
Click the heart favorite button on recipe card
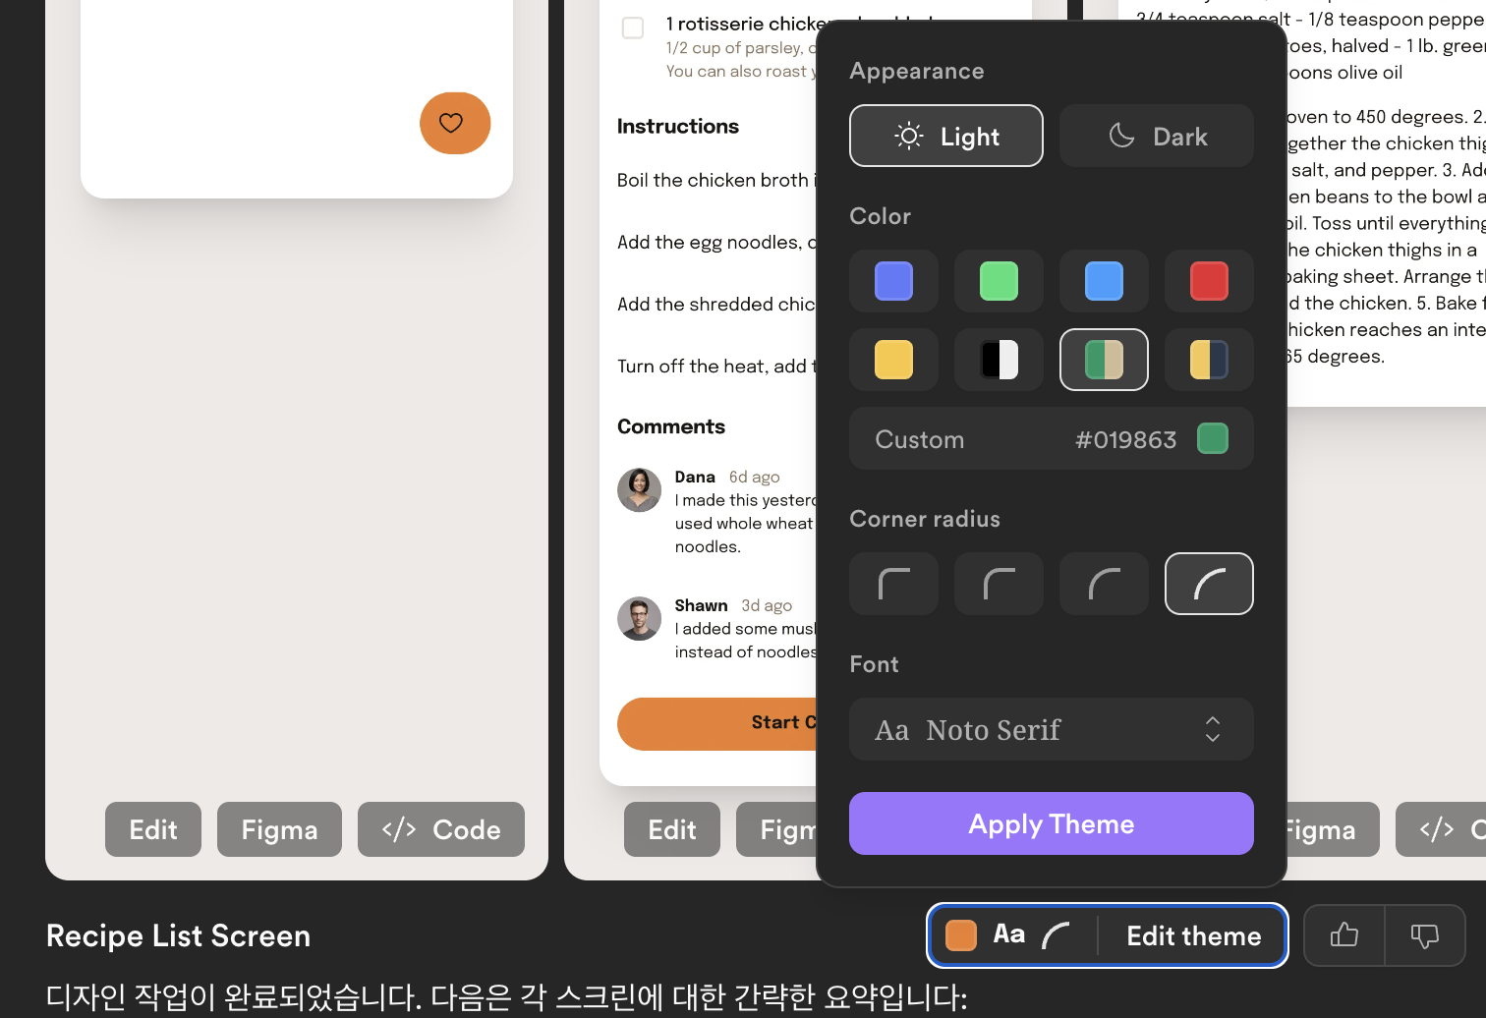pos(454,123)
